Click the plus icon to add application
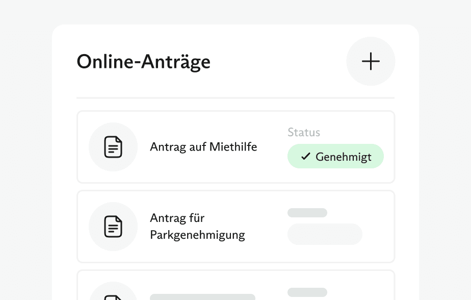 coord(371,61)
